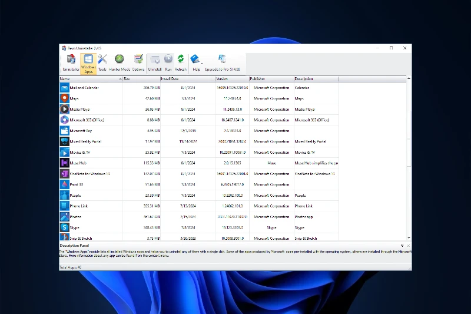This screenshot has height=314, width=471.
Task: Sort list by Size column header
Action: 141,79
